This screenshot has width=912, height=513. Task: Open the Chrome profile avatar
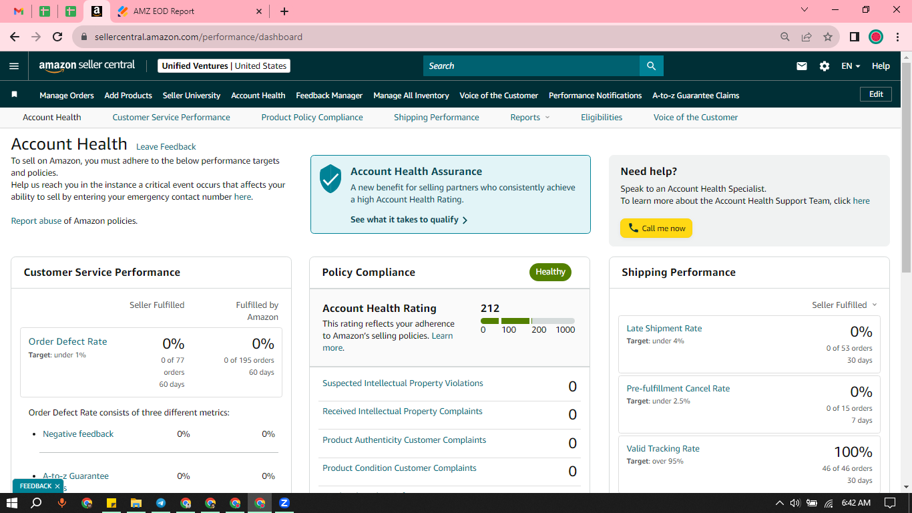pos(876,37)
